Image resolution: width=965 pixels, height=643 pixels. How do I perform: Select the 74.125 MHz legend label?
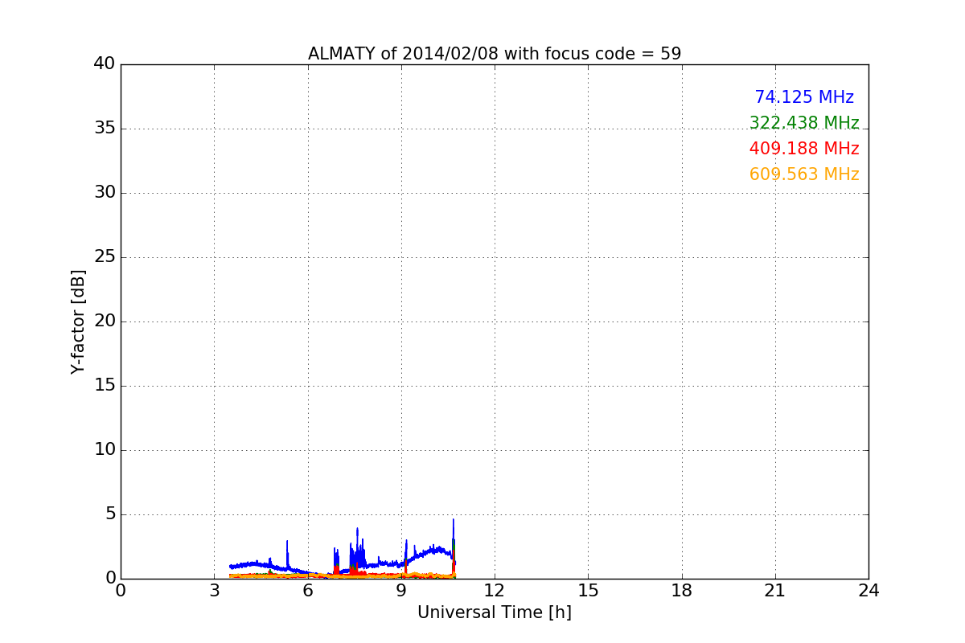click(804, 97)
